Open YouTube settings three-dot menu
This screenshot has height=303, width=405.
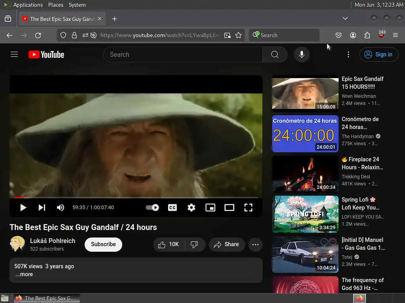click(x=348, y=54)
